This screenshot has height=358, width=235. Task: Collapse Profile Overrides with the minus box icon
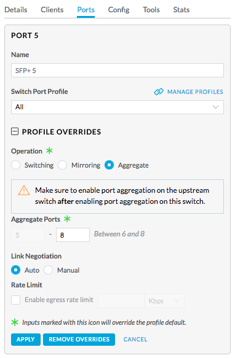tap(15, 131)
